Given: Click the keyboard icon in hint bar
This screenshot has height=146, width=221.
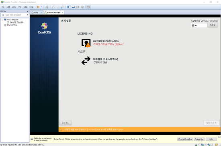Looking at the screenshot, I should point(32,139).
